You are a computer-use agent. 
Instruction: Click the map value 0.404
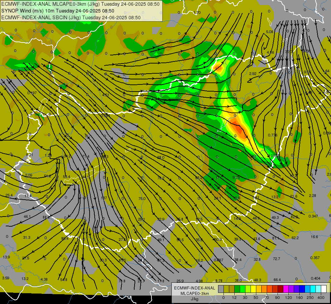click(315, 278)
